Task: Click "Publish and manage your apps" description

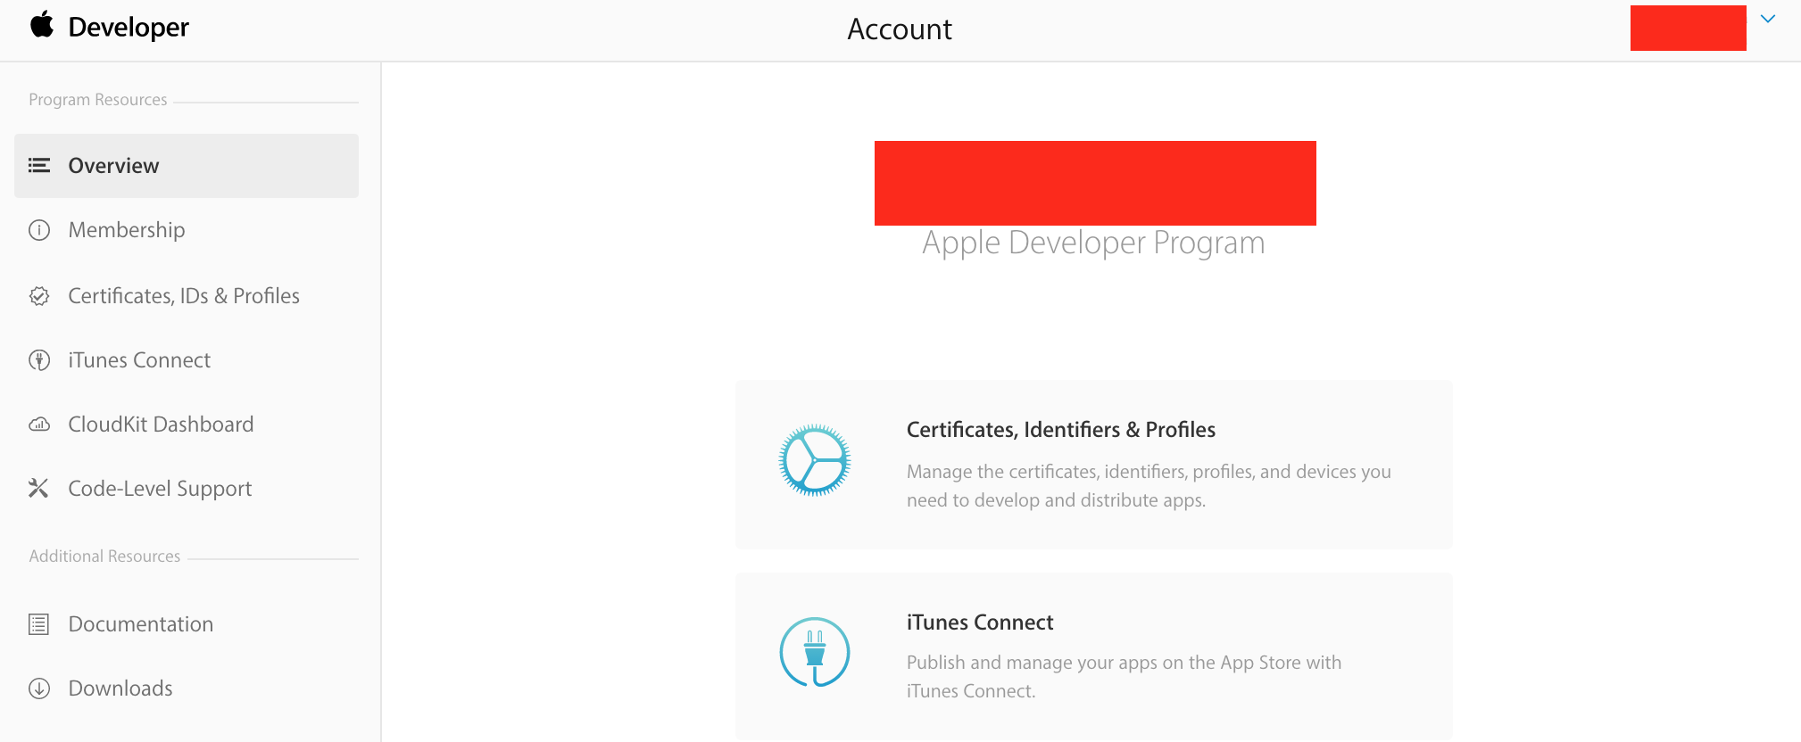Action: [1124, 677]
